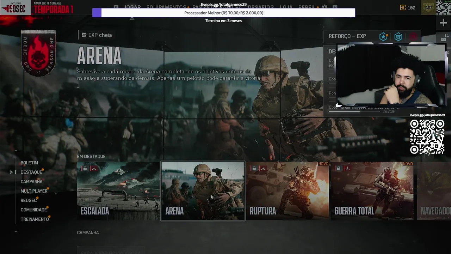Open the LOJA tab in top menu
Viewport: 451px width, 254px height.
pos(286,7)
